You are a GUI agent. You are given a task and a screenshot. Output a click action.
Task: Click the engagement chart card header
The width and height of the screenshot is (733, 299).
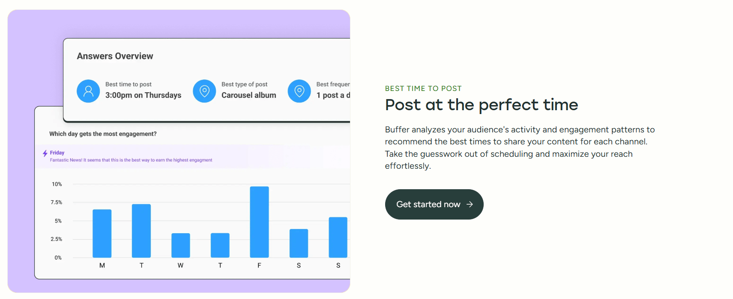click(x=102, y=134)
